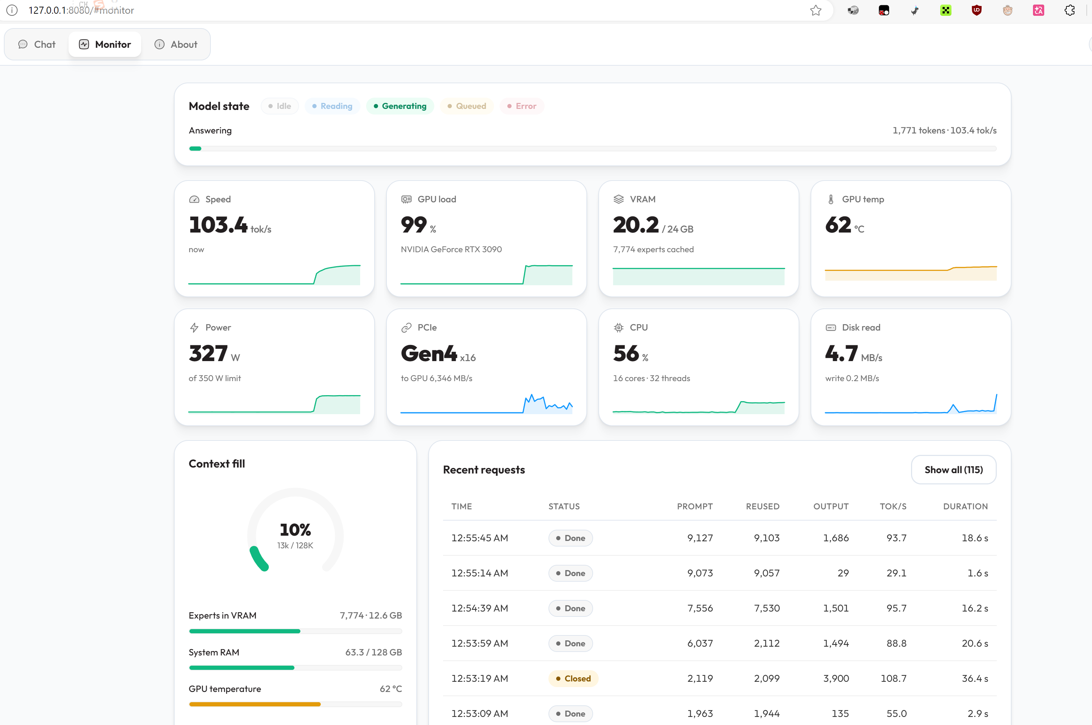1092x725 pixels.
Task: Open the Chat tab
Action: click(37, 44)
